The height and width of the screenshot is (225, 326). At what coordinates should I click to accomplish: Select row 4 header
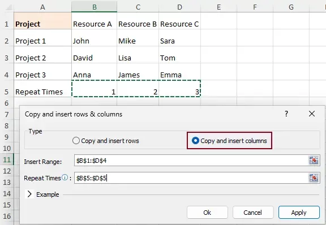click(x=7, y=72)
